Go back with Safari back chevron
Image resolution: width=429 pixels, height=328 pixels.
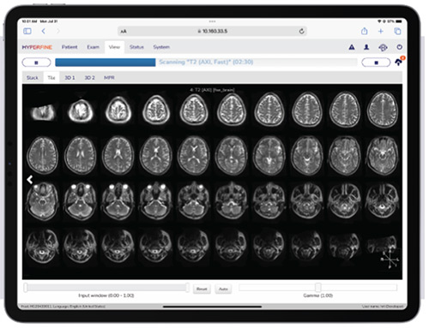point(44,31)
